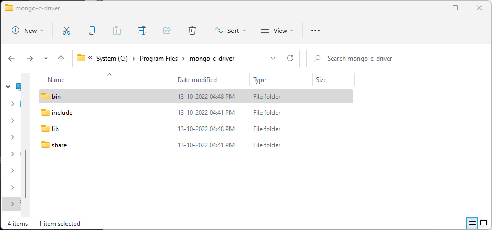This screenshot has width=492, height=230.
Task: Sort files by Date modified column
Action: pos(197,80)
